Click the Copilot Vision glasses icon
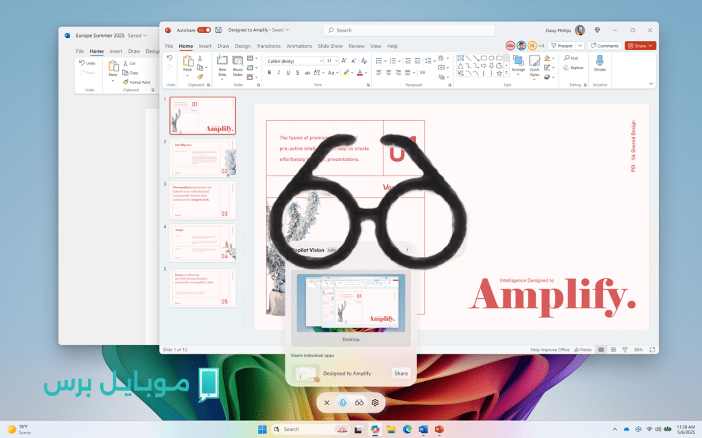702x438 pixels. coord(359,402)
